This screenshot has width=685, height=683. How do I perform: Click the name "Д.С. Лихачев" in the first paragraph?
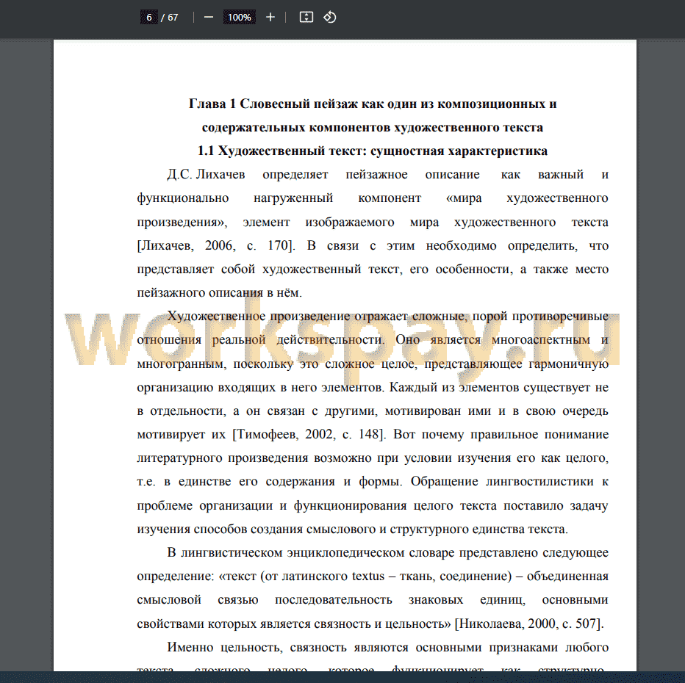tap(206, 175)
